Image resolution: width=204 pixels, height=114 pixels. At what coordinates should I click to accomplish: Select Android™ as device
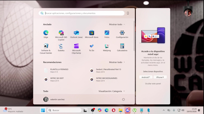(x=146, y=77)
